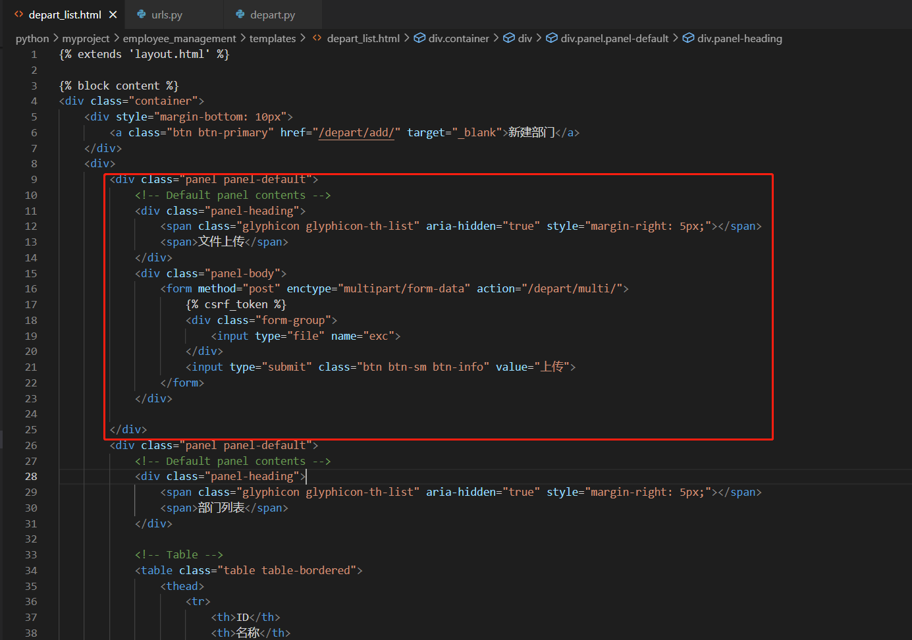Select 'myproject' breadcrumb segment
912x640 pixels.
tap(86, 38)
